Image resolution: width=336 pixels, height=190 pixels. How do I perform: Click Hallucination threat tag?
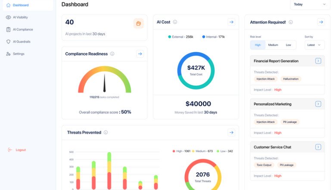[291, 79]
